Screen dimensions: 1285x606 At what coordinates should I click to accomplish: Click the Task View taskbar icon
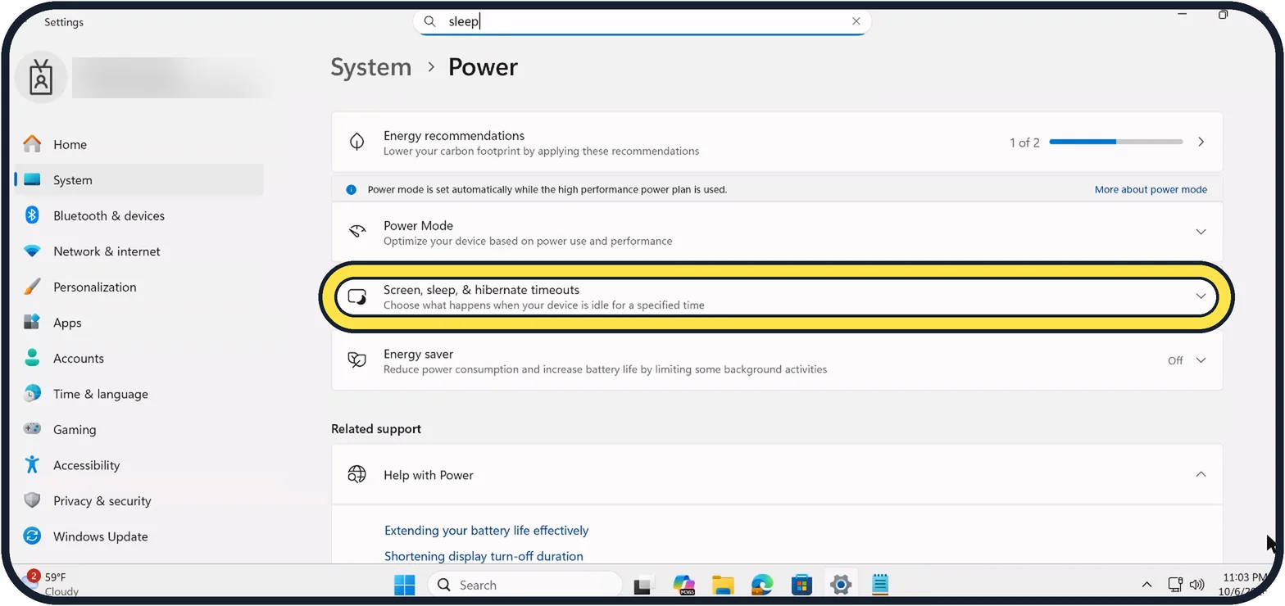(644, 585)
